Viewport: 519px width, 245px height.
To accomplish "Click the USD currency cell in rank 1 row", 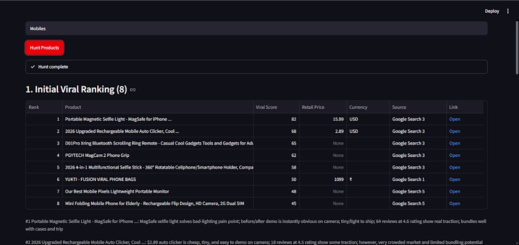I will click(x=368, y=119).
